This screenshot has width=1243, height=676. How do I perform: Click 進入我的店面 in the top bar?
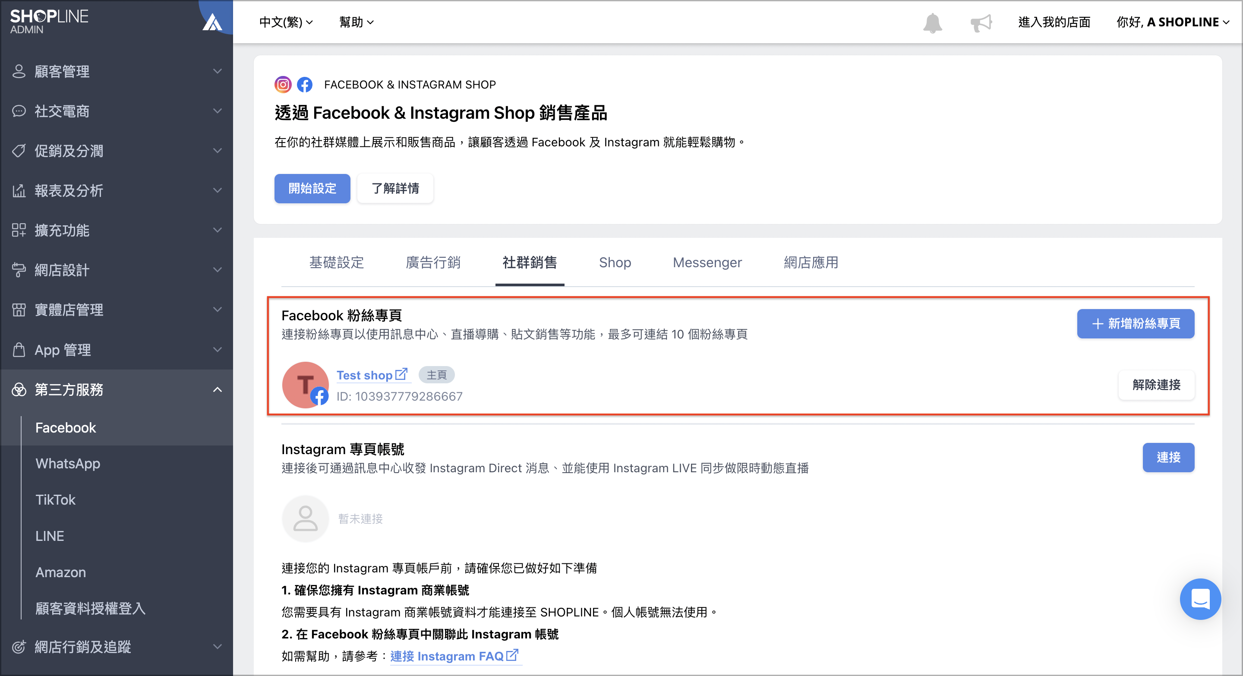point(1054,22)
